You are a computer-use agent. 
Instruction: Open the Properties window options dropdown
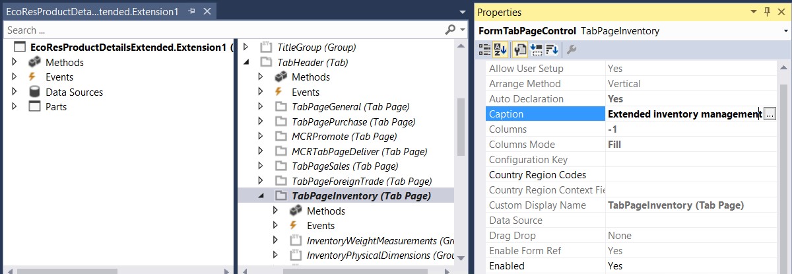pos(754,12)
